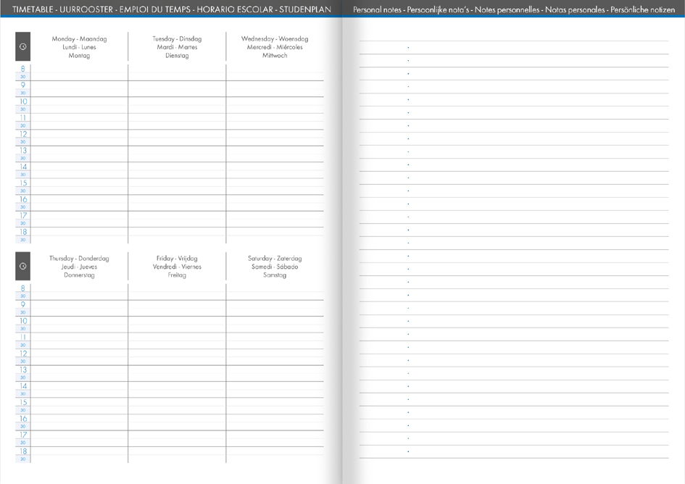Image resolution: width=685 pixels, height=484 pixels.
Task: Click the Personal notes title banner
Action: click(x=514, y=9)
